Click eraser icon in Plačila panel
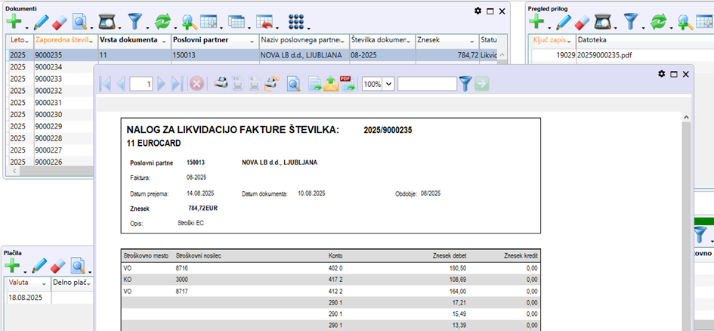 pos(58,266)
